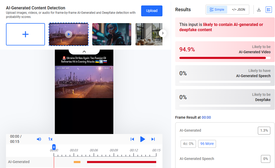The width and height of the screenshot is (275, 168).
Task: Select the blue-haired woman thumbnail
Action: [x=112, y=34]
